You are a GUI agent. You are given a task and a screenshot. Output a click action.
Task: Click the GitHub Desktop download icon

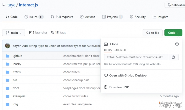pyautogui.click(x=106, y=75)
